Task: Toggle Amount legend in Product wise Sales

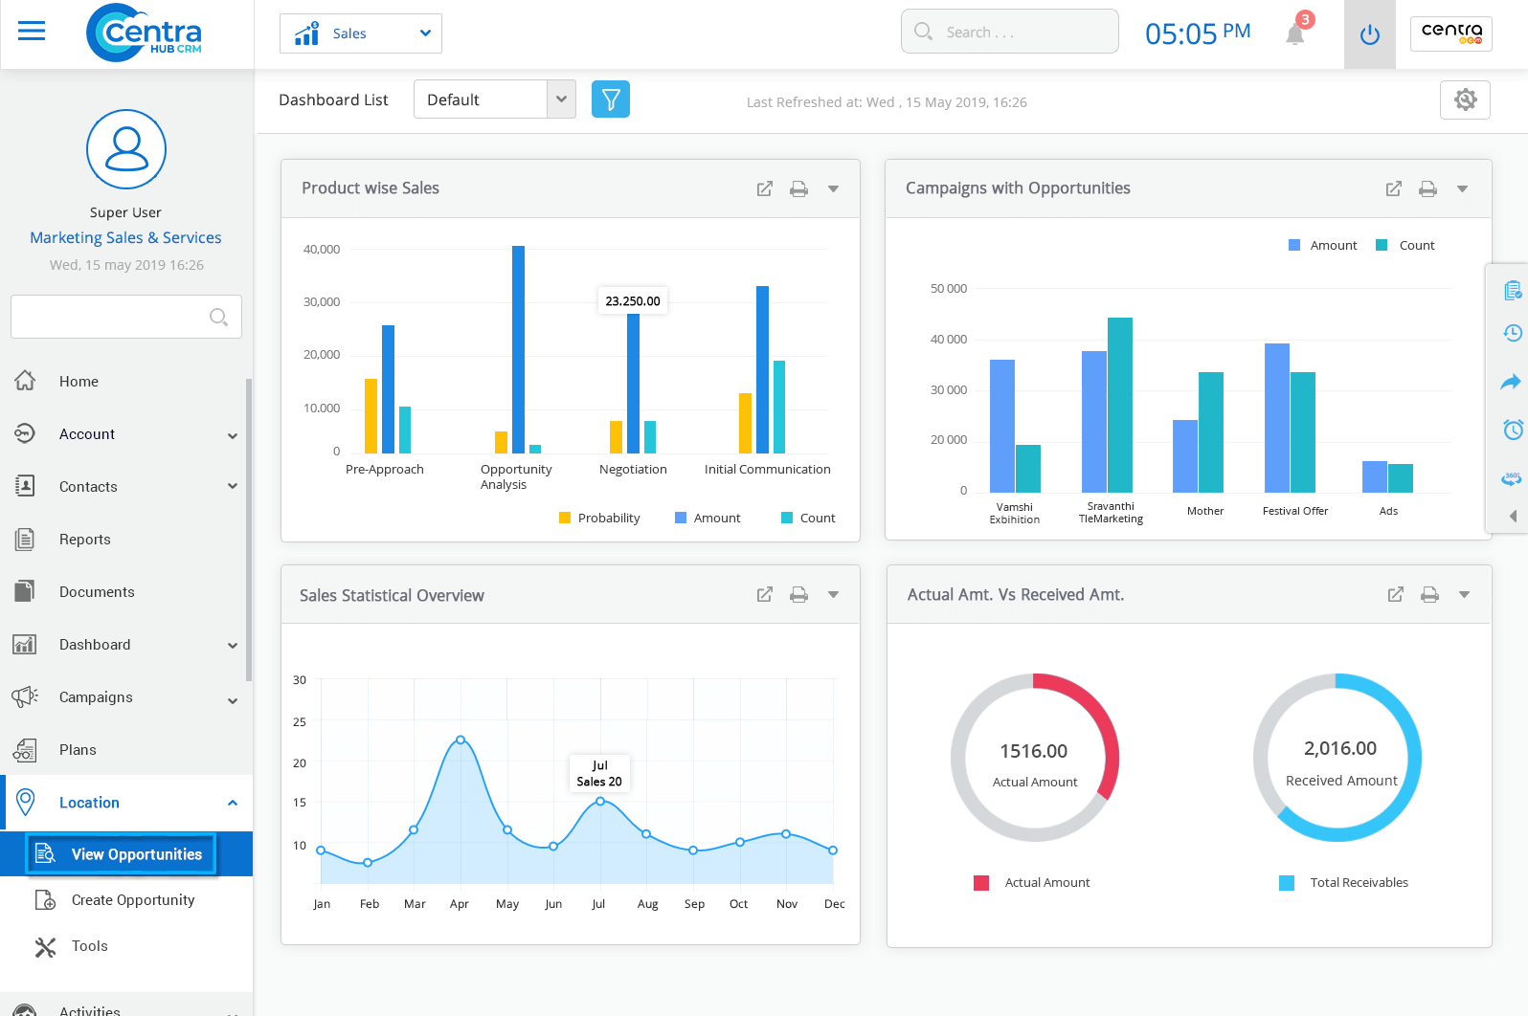Action: [708, 519]
